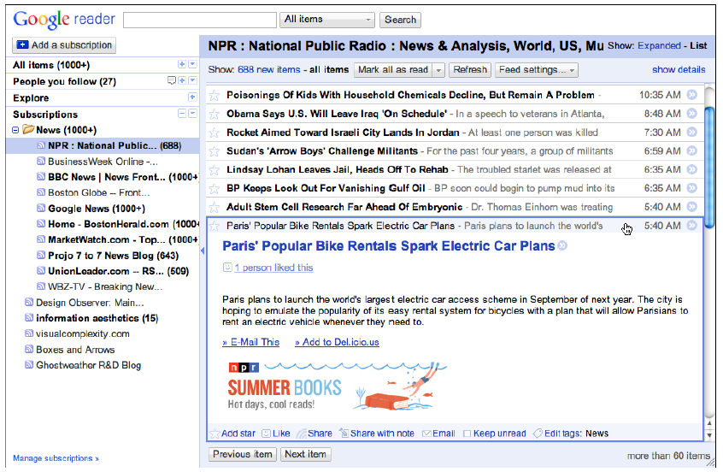Click plus icon next to Explore
723x472 pixels.
click(193, 97)
